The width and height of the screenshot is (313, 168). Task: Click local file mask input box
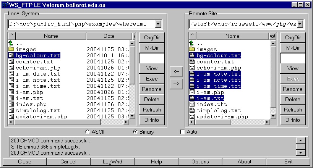click(x=152, y=58)
